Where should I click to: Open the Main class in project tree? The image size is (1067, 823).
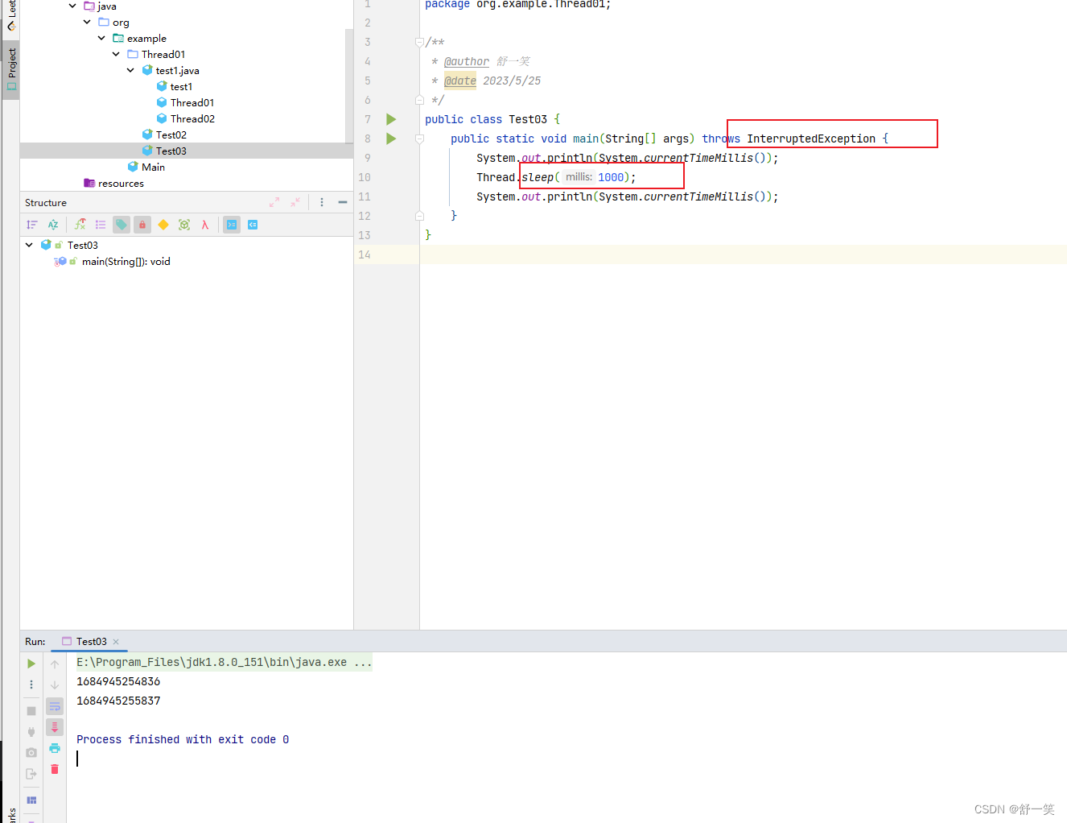pyautogui.click(x=153, y=167)
